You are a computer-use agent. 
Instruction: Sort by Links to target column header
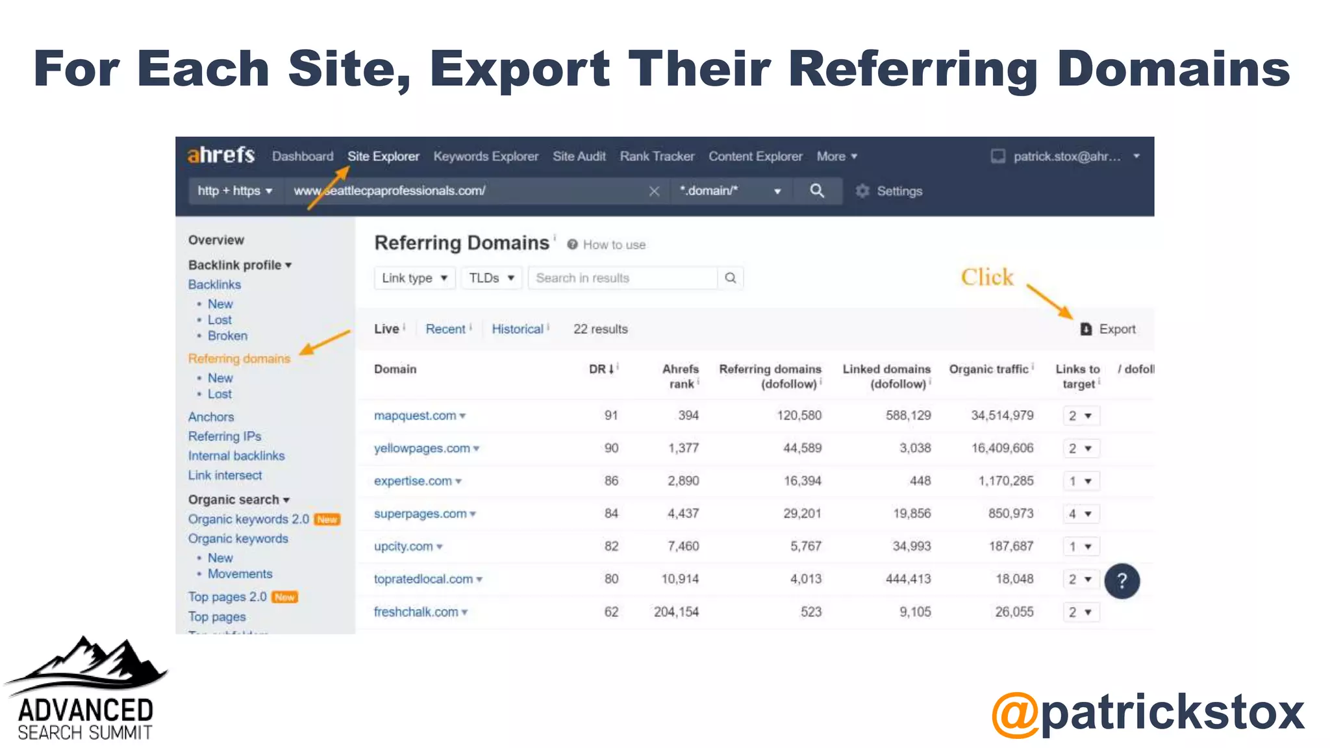click(1078, 376)
